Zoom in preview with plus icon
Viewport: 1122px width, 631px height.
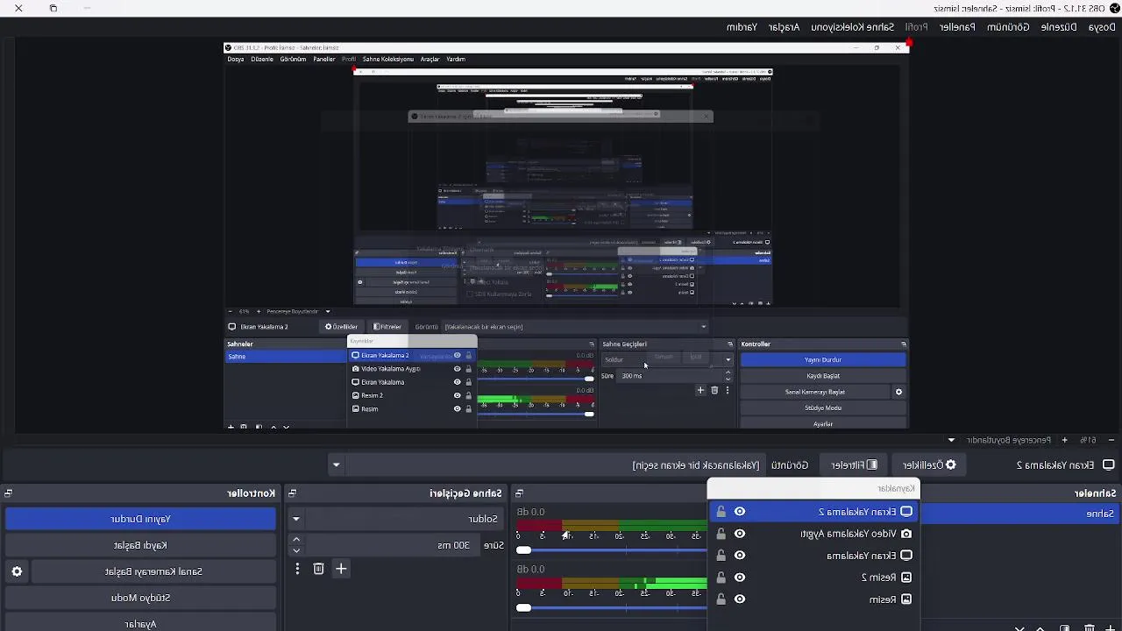1064,440
